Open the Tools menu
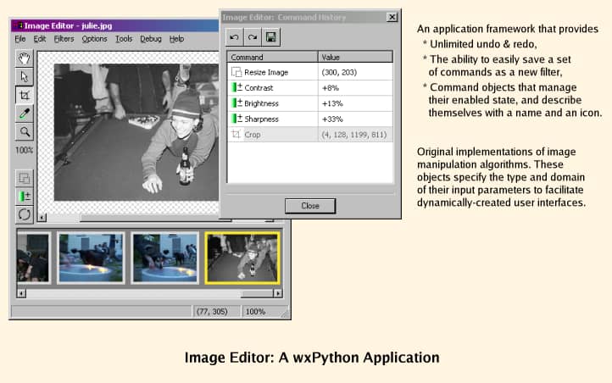This screenshot has height=383, width=612. point(124,39)
